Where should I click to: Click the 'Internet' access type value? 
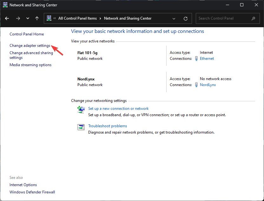coord(206,53)
